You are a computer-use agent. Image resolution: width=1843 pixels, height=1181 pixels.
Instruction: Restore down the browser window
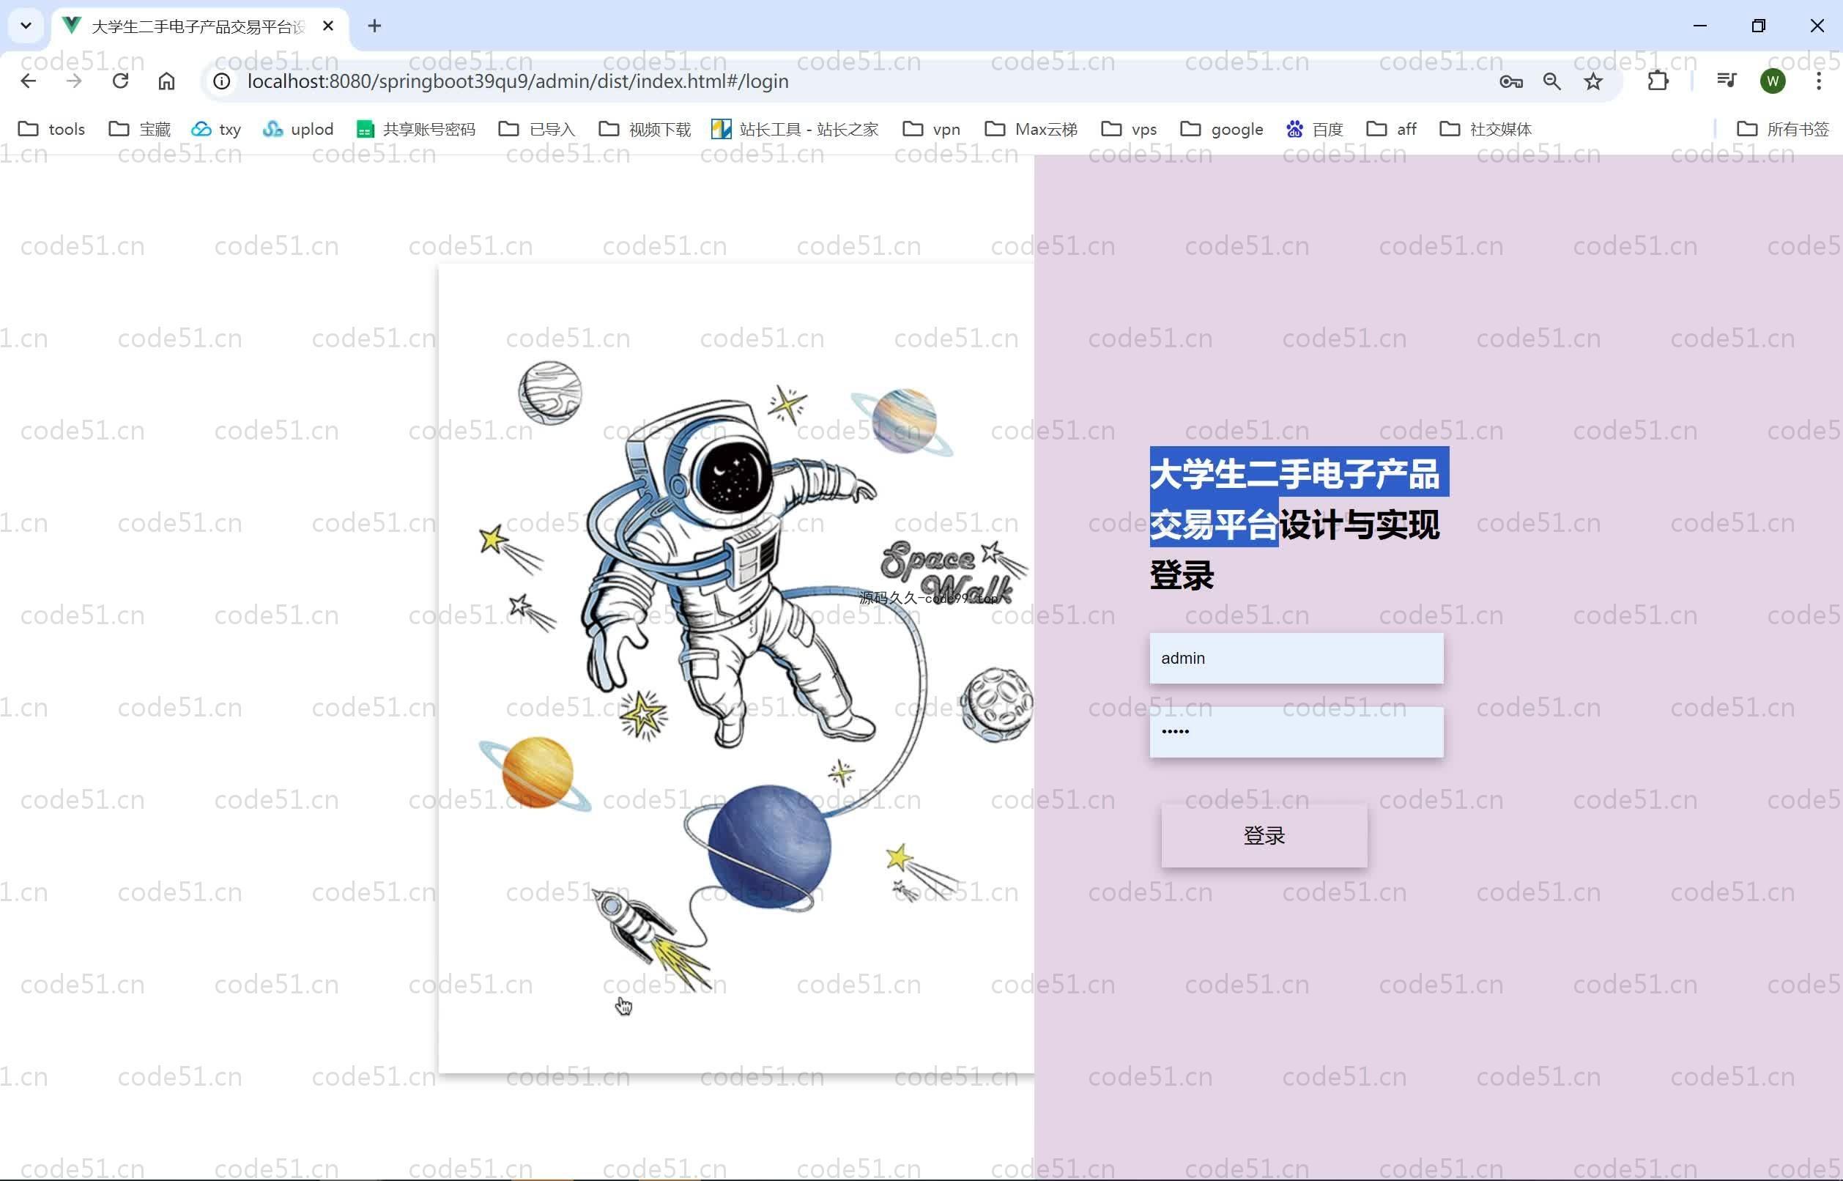click(x=1759, y=26)
